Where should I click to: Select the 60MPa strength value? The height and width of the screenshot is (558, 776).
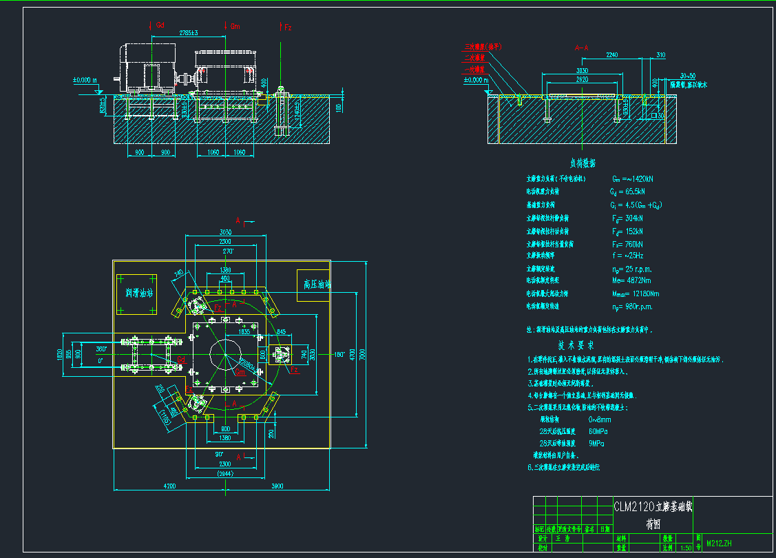pos(598,431)
